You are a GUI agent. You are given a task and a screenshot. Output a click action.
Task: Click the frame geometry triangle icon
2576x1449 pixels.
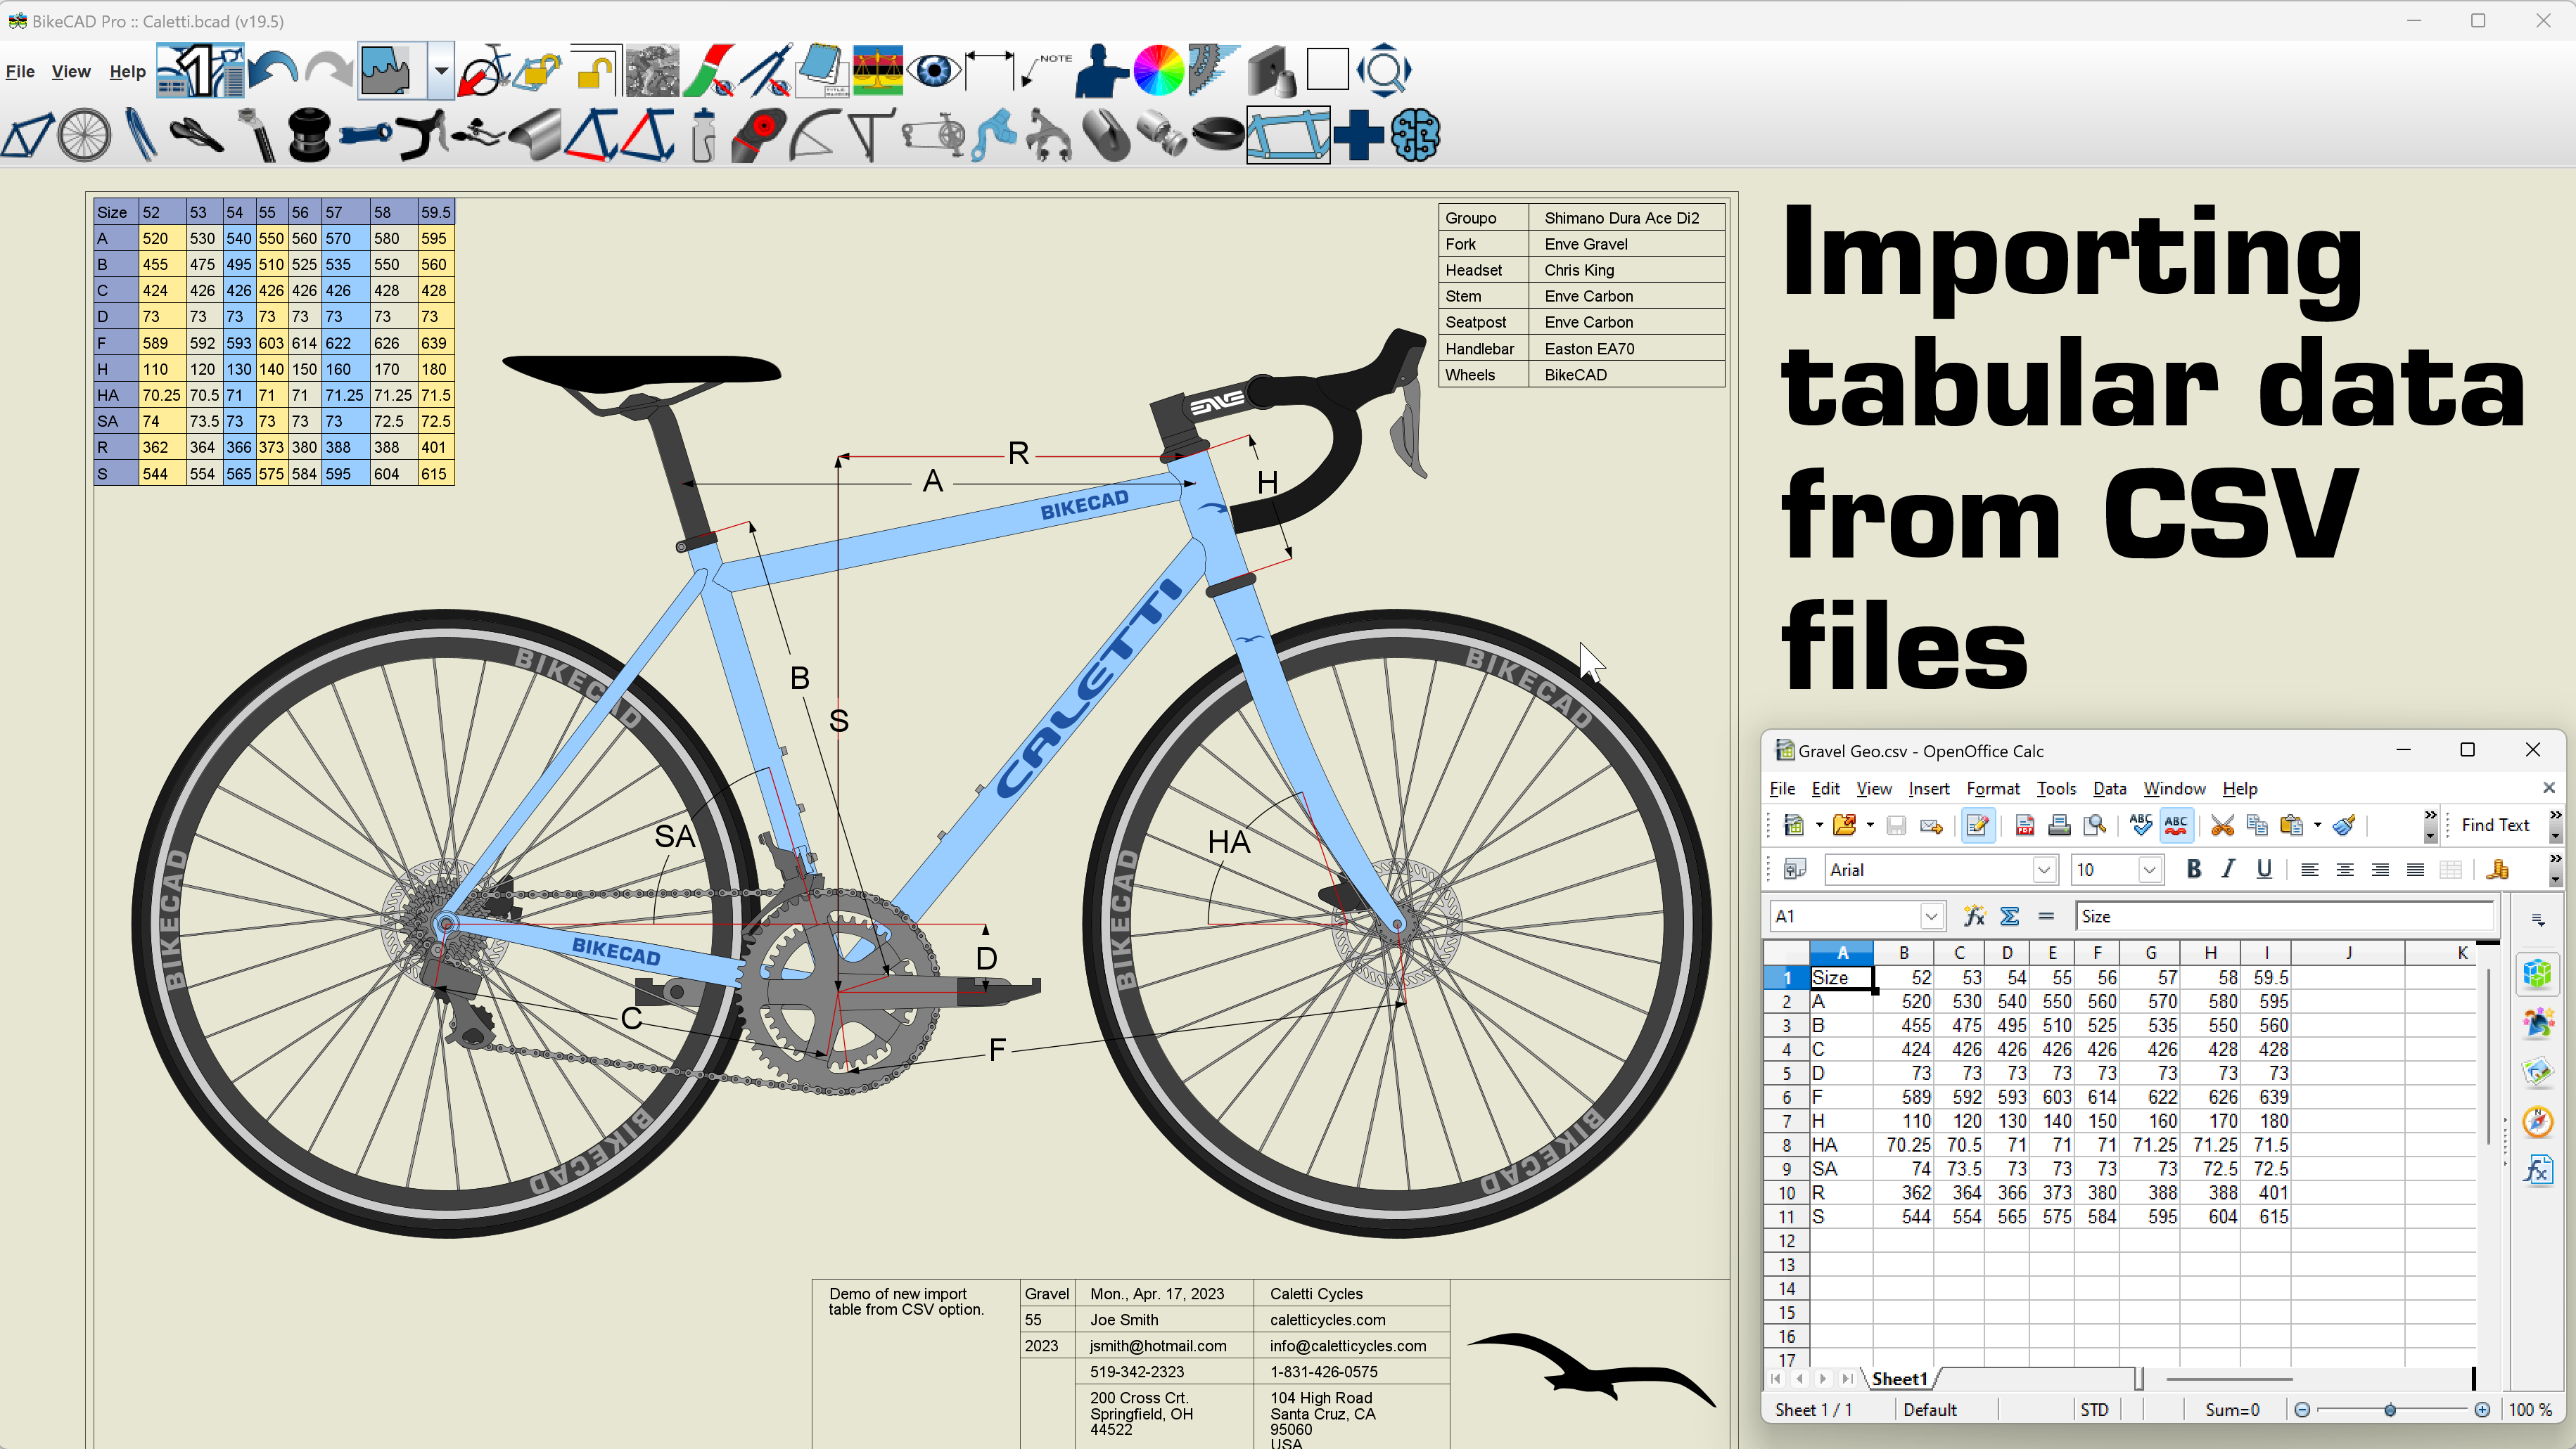[x=28, y=135]
